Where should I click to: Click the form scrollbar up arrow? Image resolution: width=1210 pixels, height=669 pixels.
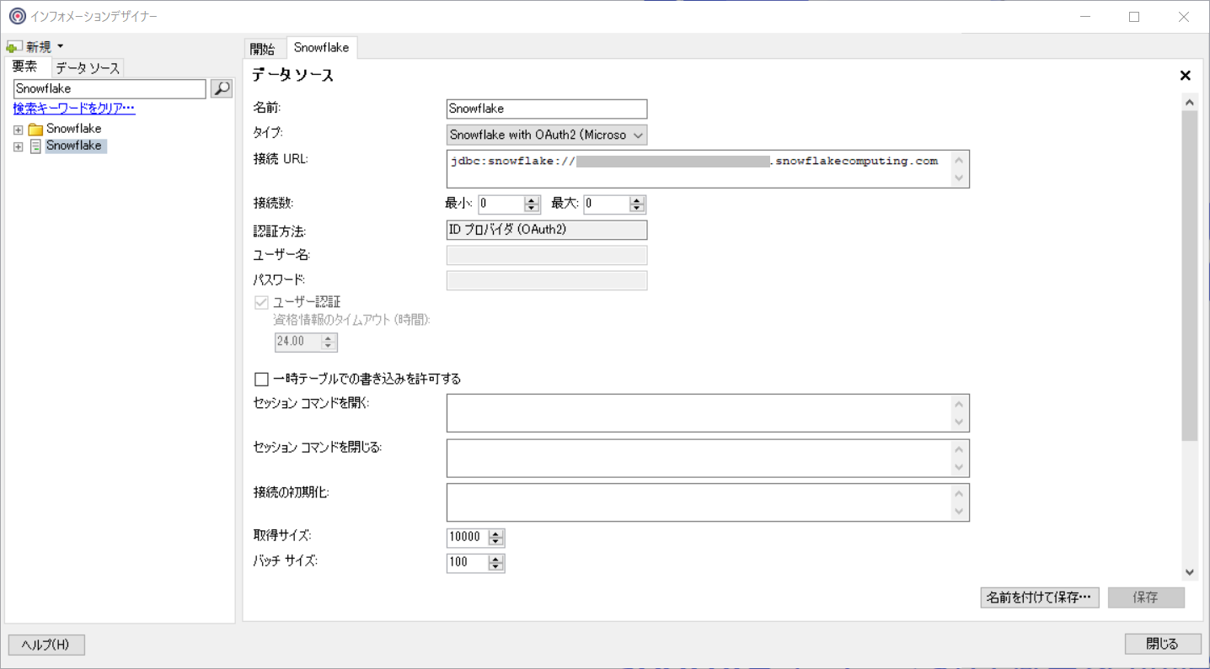click(1190, 103)
